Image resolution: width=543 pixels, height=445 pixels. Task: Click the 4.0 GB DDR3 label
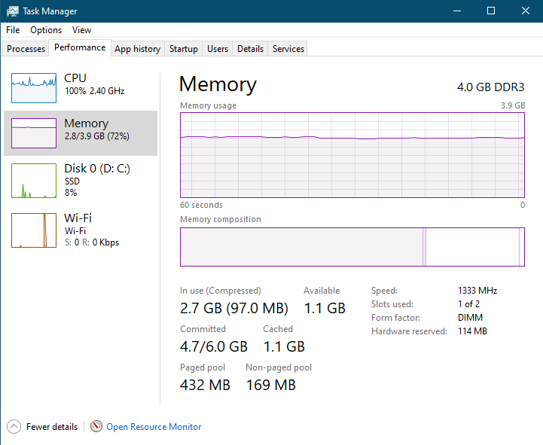(491, 87)
